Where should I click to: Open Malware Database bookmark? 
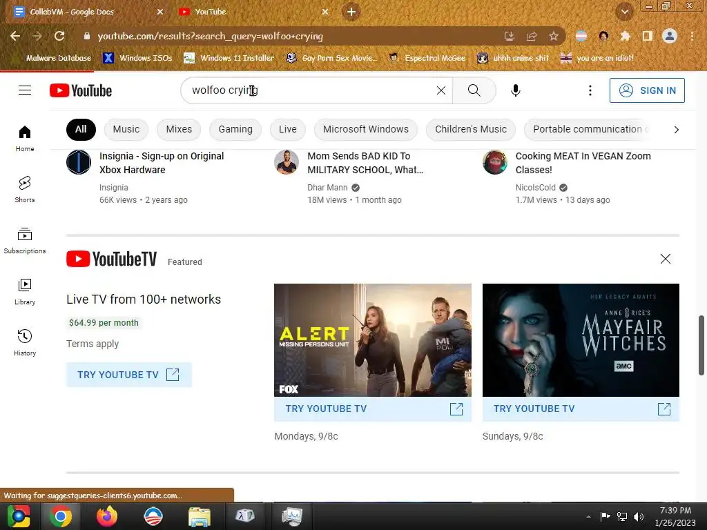pyautogui.click(x=53, y=58)
